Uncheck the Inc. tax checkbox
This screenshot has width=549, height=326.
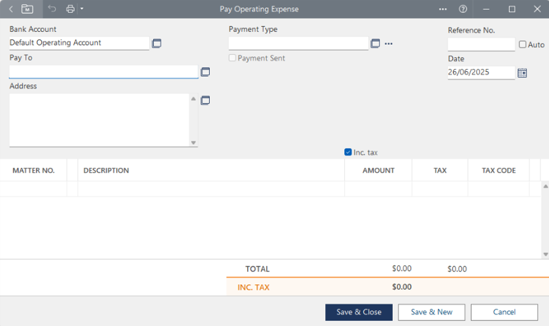pyautogui.click(x=348, y=152)
